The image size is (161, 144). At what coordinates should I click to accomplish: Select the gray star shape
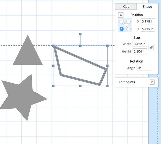pos(22,97)
